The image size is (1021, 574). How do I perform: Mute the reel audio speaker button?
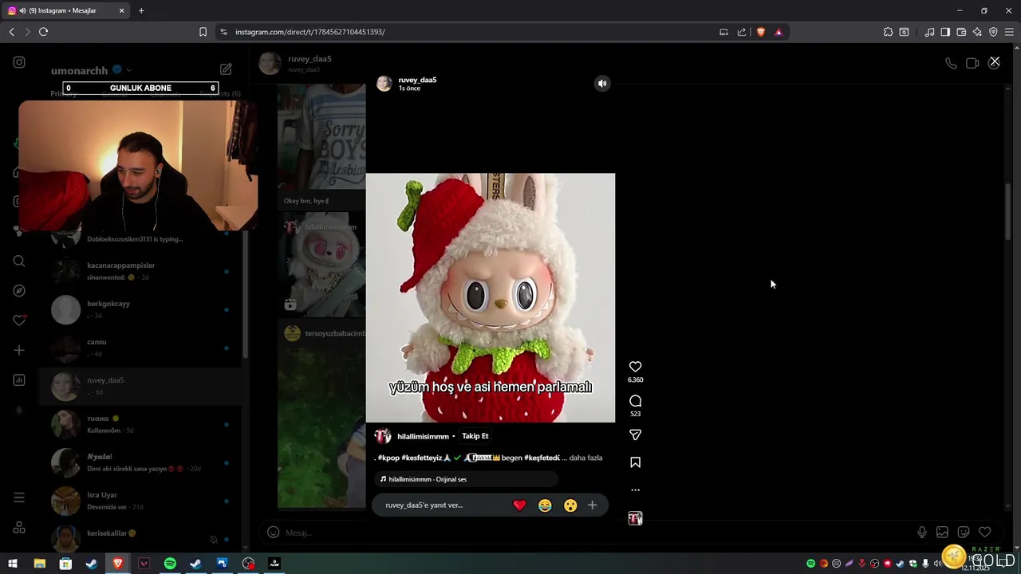[x=602, y=83]
